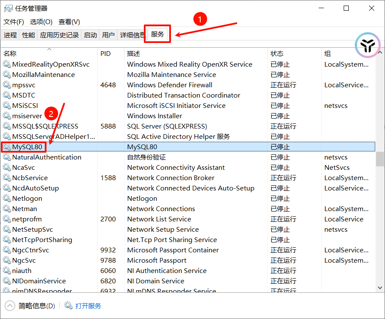The image size is (385, 319).
Task: Switch to the 用户 tab
Action: pos(109,35)
